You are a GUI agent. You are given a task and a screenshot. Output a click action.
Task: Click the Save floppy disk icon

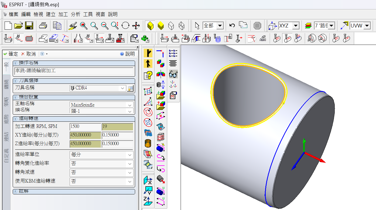29,26
